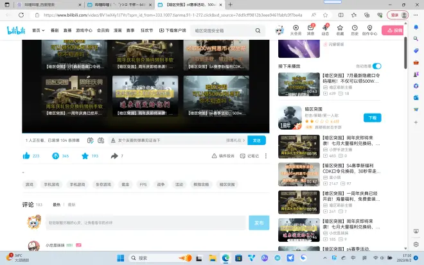Open the 历史 history clock icon
The width and height of the screenshot is (424, 265).
click(355, 30)
